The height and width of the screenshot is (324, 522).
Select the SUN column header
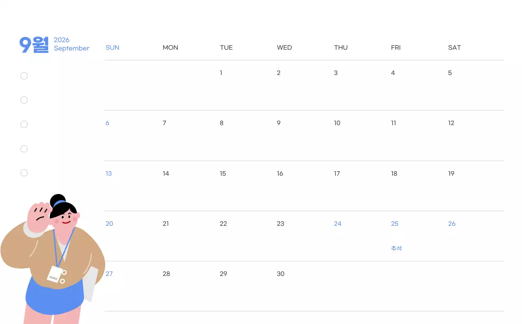tap(112, 48)
